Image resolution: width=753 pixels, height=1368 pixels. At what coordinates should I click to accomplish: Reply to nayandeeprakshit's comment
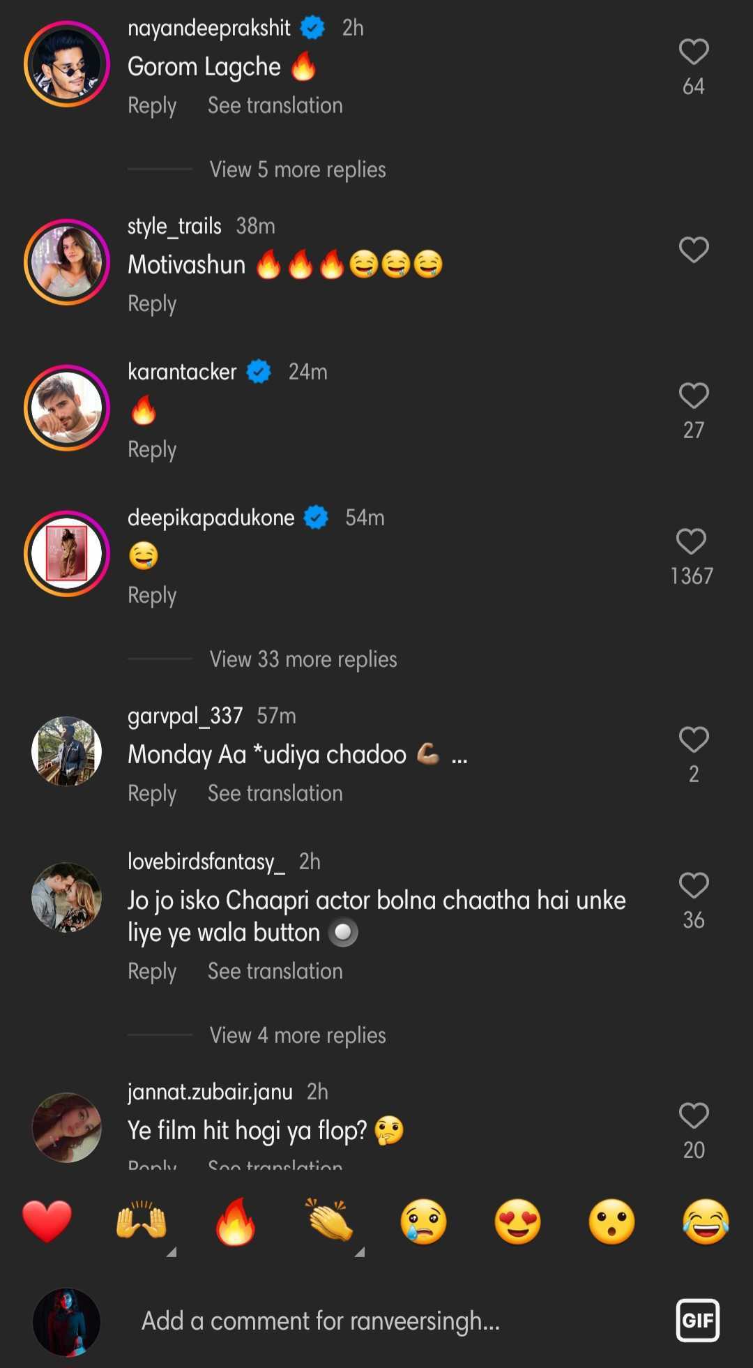click(x=152, y=106)
